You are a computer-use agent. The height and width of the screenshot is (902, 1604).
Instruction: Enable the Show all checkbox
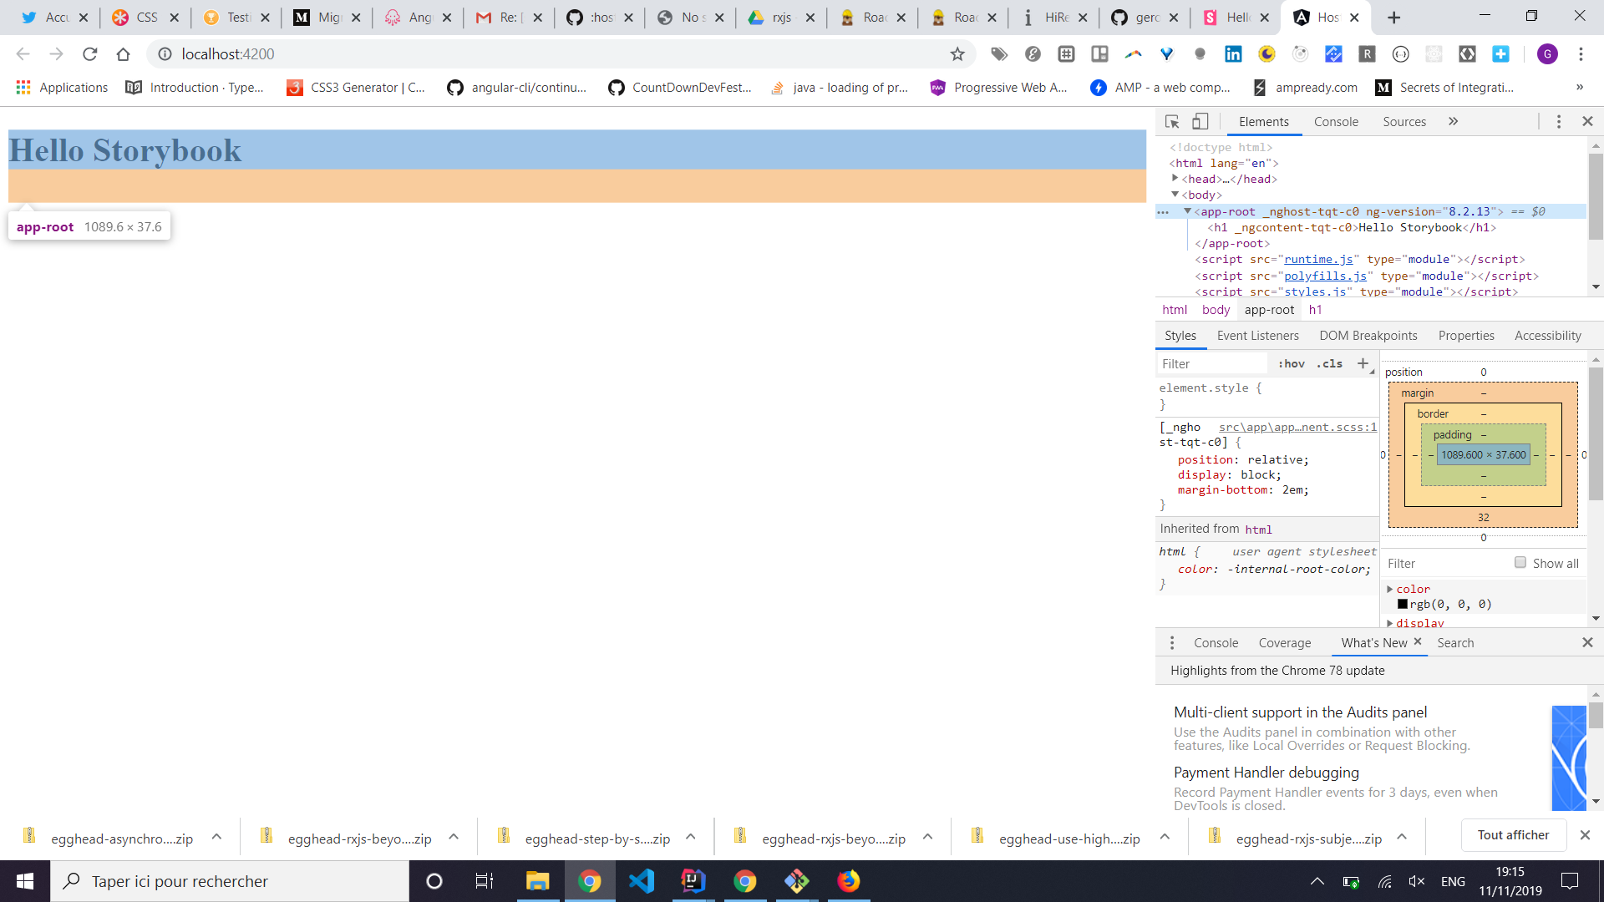(x=1520, y=563)
